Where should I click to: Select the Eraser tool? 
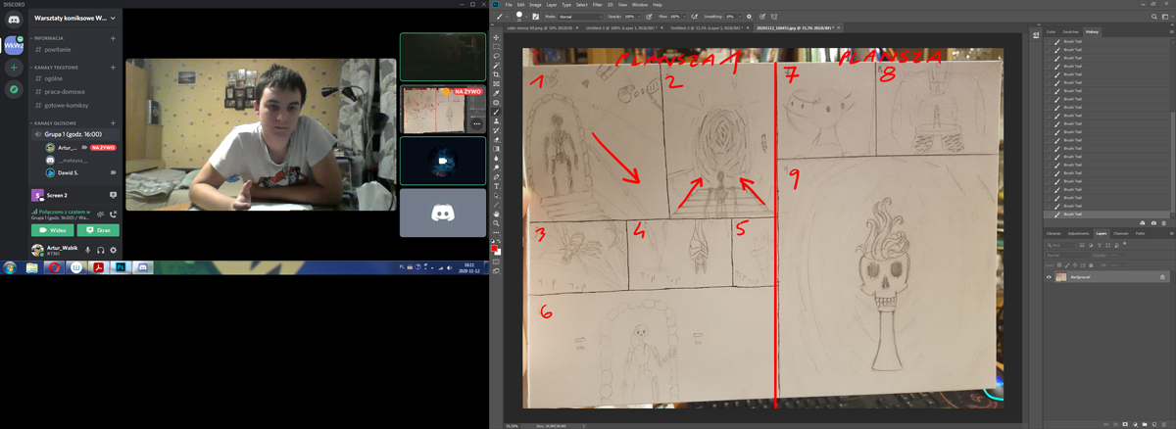click(x=498, y=139)
